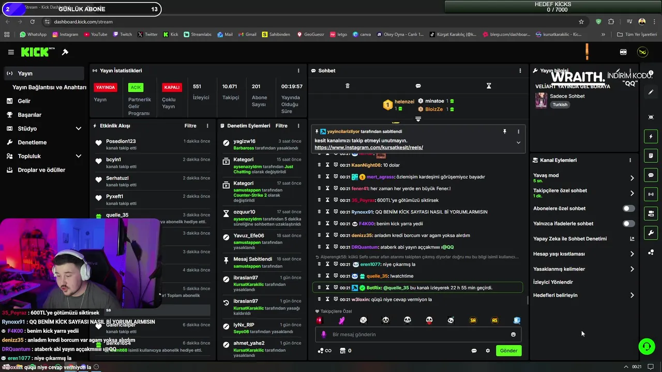This screenshot has height=372, width=662.
Task: Select the SA emote in emote row
Action: [473, 320]
